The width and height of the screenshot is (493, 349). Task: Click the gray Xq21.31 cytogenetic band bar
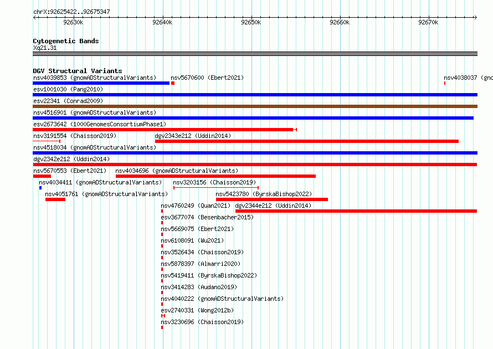point(255,54)
